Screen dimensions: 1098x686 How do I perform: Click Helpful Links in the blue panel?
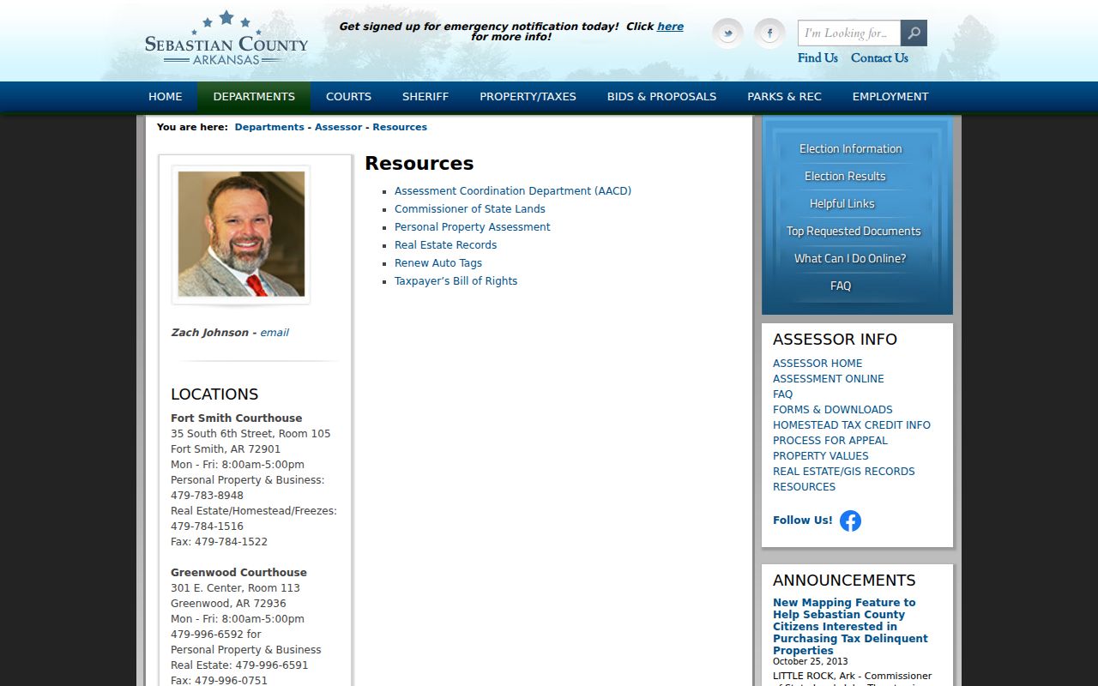pyautogui.click(x=842, y=204)
